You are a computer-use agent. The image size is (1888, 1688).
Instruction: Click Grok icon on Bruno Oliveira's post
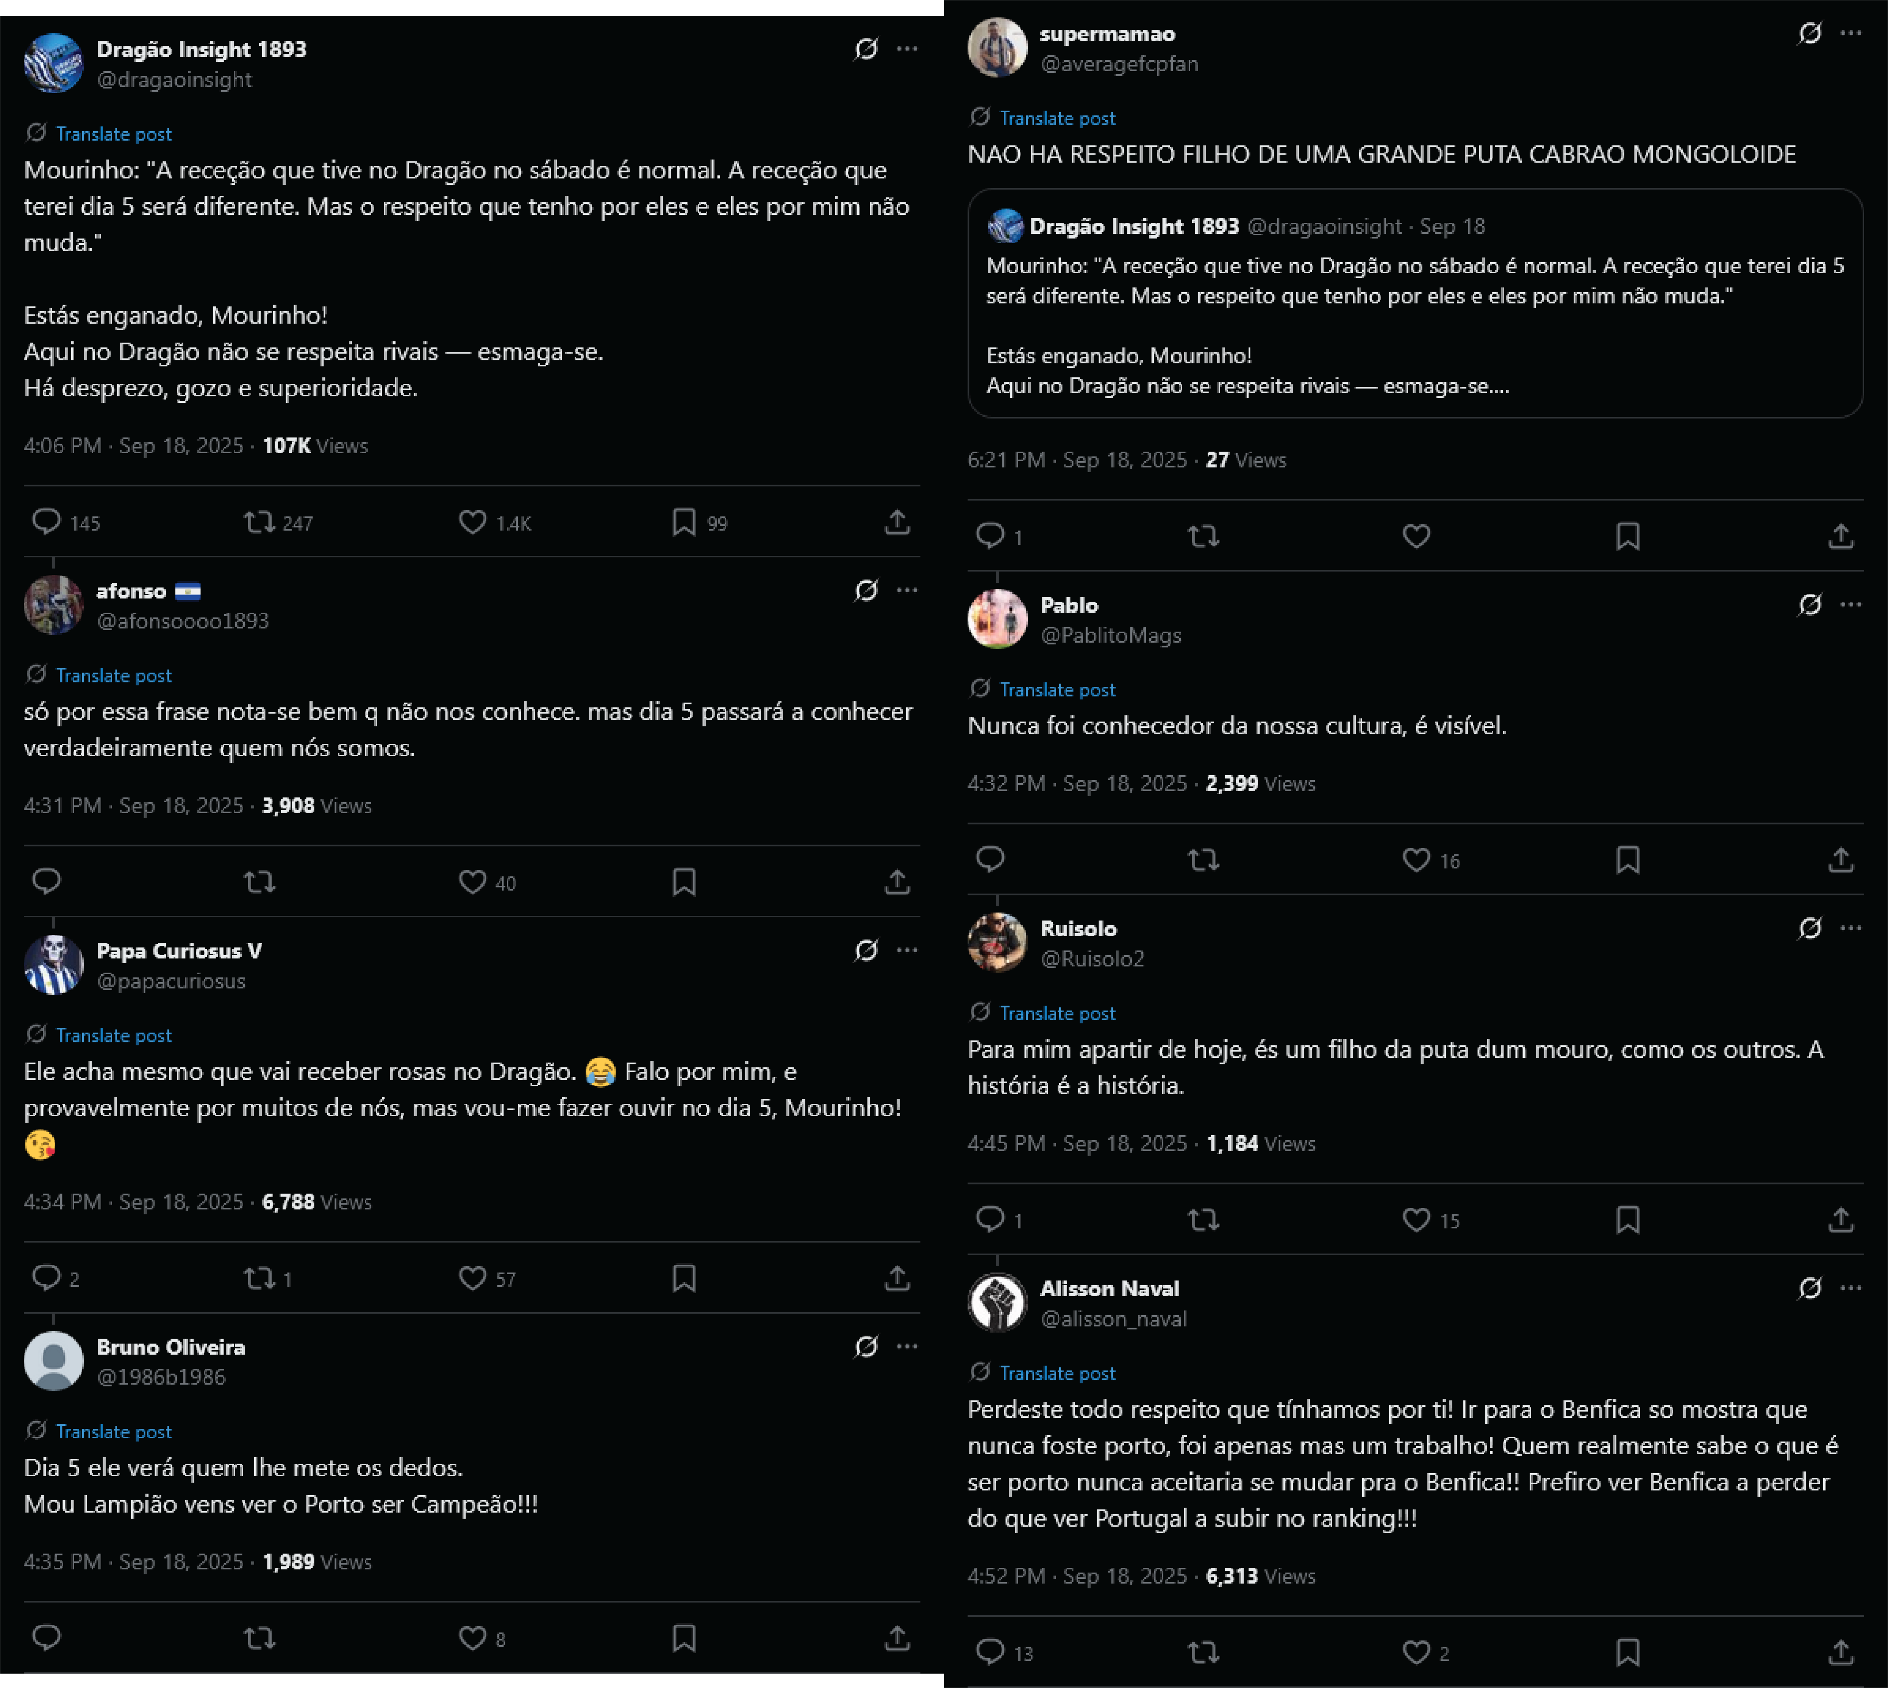click(x=866, y=1347)
